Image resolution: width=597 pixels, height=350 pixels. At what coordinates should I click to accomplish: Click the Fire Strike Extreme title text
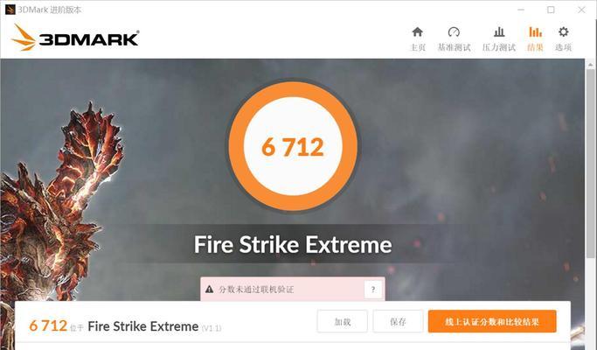click(x=293, y=244)
